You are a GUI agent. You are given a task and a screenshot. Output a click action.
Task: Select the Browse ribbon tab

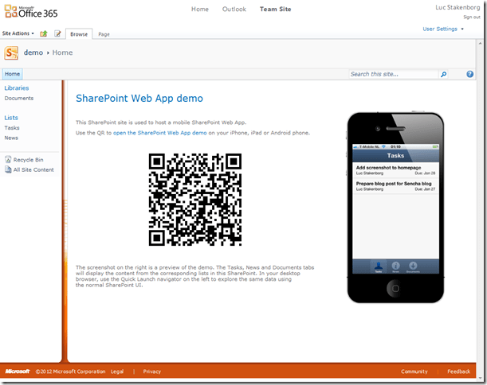click(79, 34)
